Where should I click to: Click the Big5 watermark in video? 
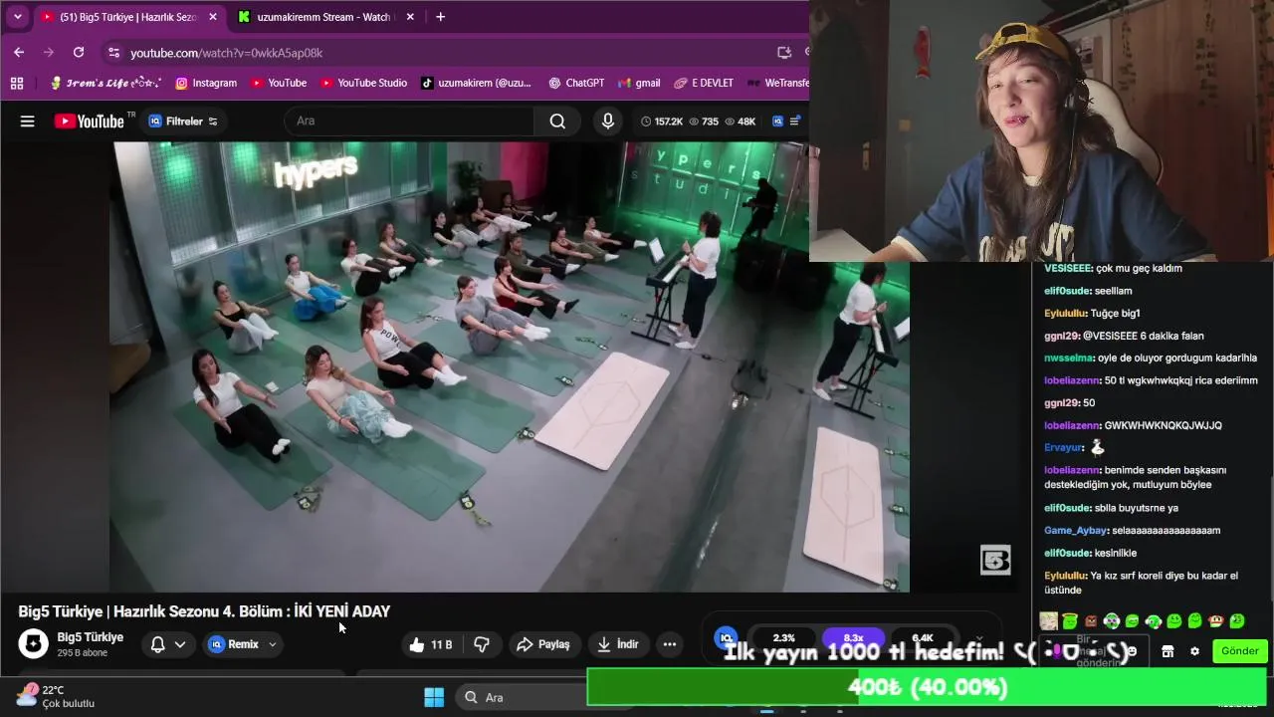coord(995,561)
